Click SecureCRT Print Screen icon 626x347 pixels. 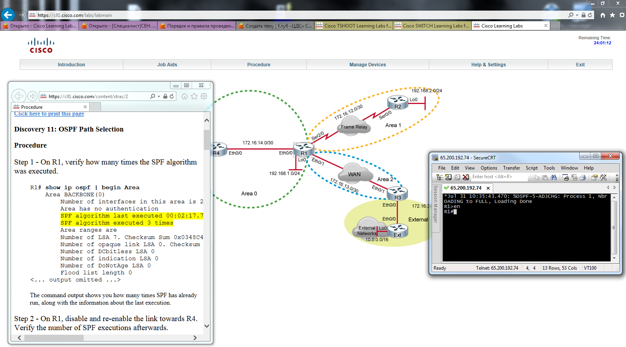point(566,177)
